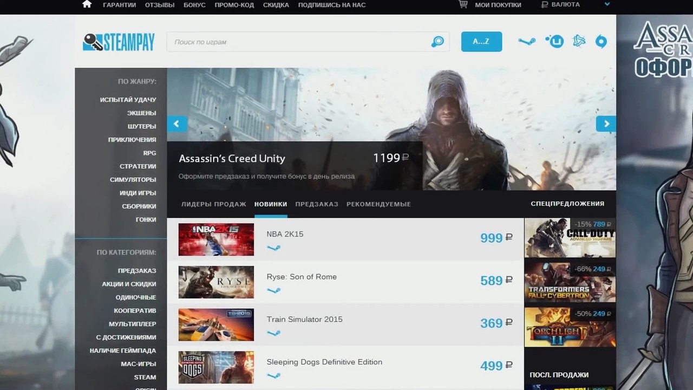Select genre Испытай удачу
Image resolution: width=693 pixels, height=390 pixels.
[x=128, y=100]
